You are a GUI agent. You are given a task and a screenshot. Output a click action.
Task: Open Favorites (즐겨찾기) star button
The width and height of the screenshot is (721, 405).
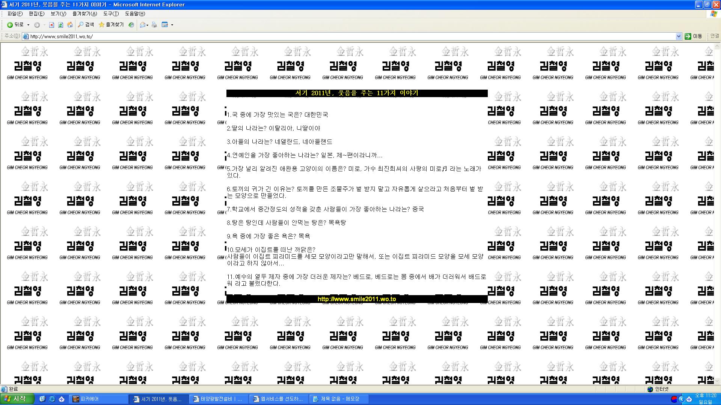tap(111, 25)
